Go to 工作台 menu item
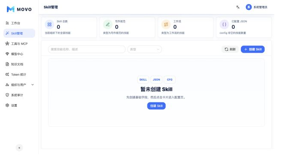Image resolution: width=282 pixels, height=162 pixels. [19, 23]
